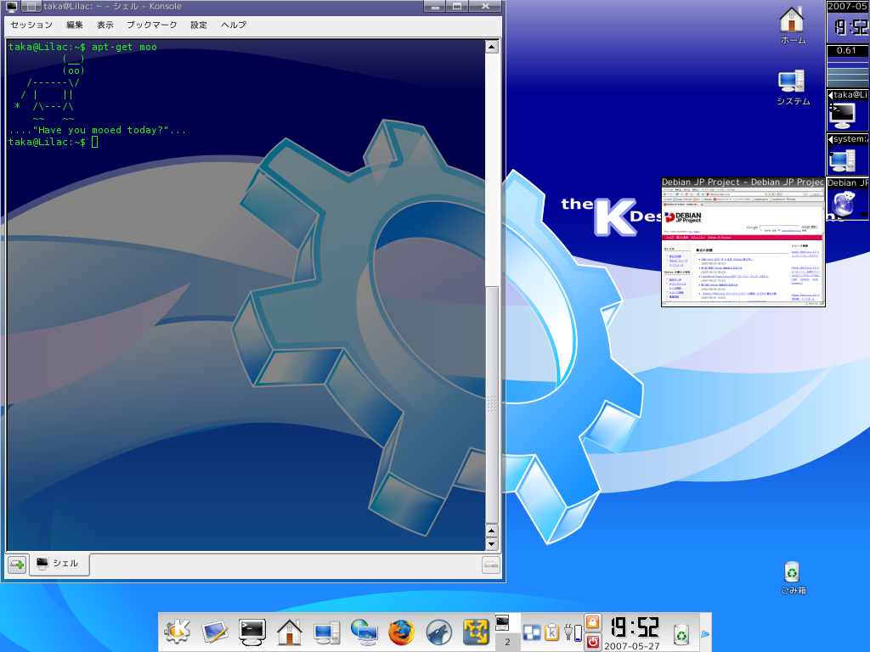Click the red logout power button

click(x=592, y=642)
